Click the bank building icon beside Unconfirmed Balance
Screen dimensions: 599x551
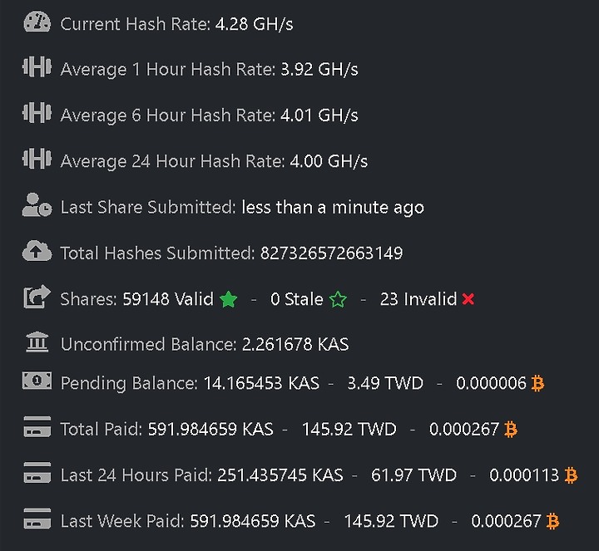(x=37, y=342)
